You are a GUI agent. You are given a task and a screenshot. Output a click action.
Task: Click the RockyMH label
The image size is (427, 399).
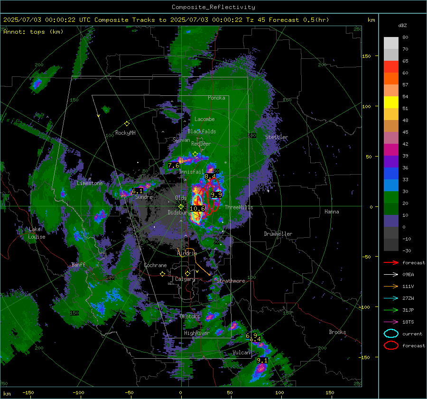[x=125, y=133]
